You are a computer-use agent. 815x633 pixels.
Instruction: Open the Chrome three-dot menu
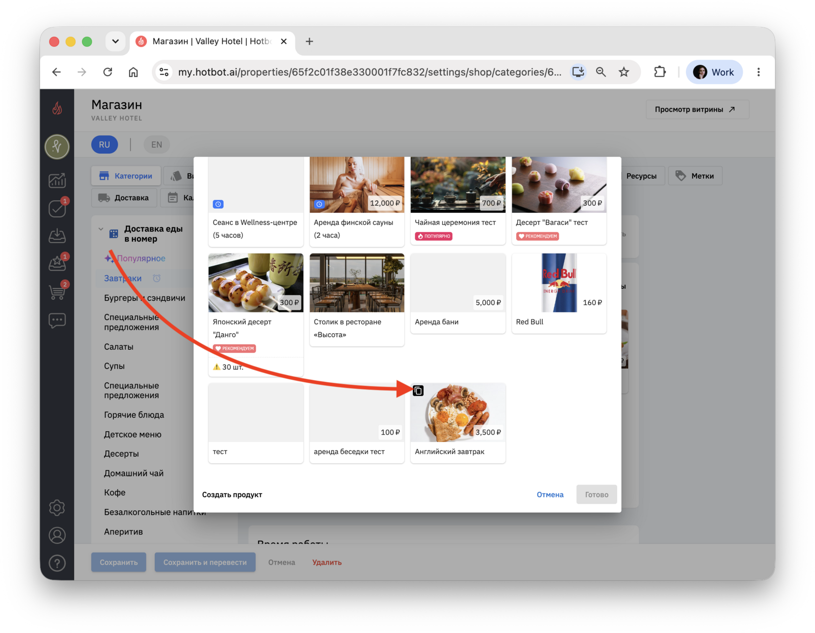[x=758, y=72]
